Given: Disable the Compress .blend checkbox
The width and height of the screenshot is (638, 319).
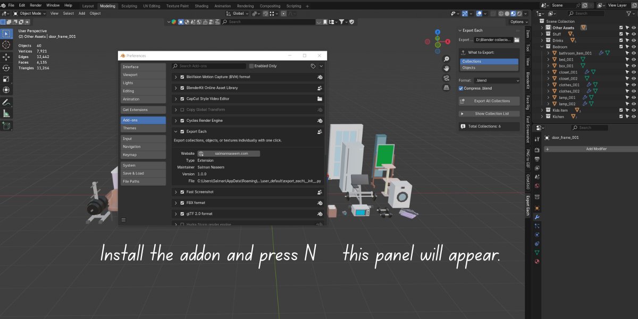Looking at the screenshot, I should (460, 88).
